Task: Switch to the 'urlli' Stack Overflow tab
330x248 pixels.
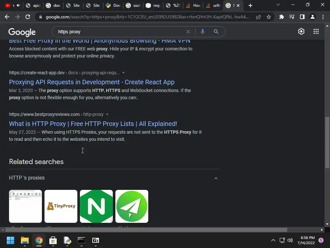Action: click(x=213, y=5)
